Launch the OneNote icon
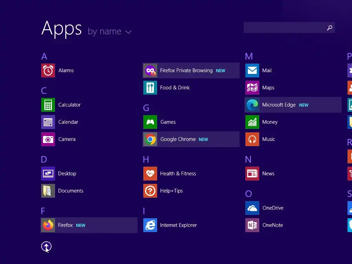This screenshot has width=352, height=264. (x=252, y=225)
